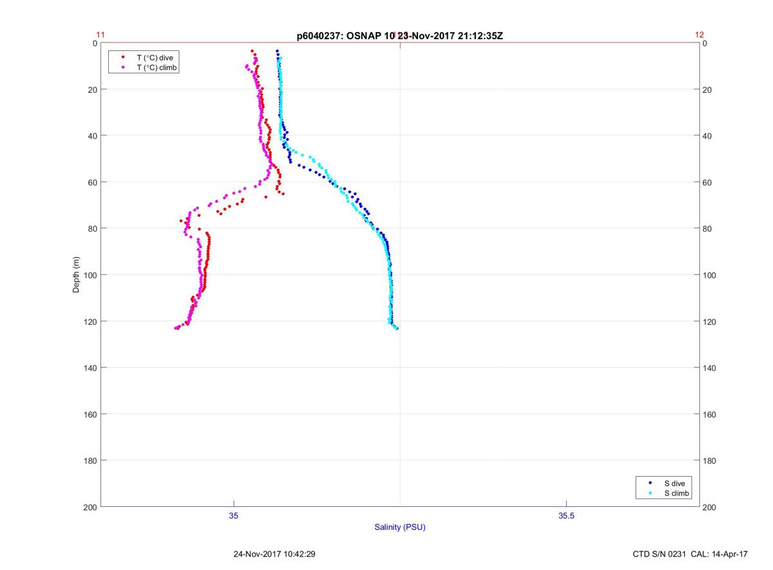Click the 180 tick on left depth axis

pyautogui.click(x=91, y=461)
